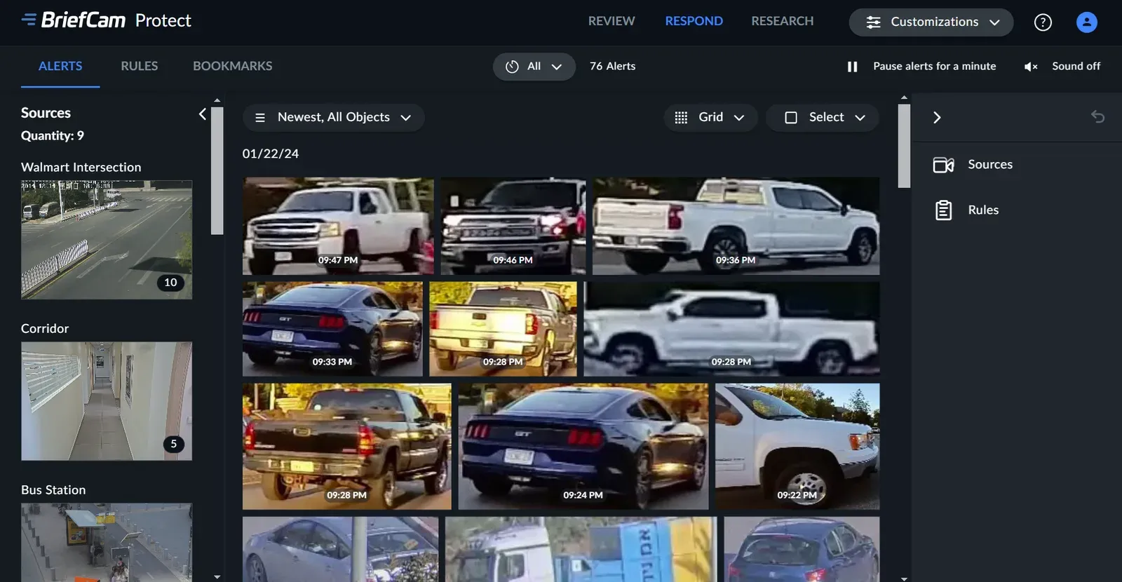Switch to the BOOKMARKS tab

[x=233, y=66]
